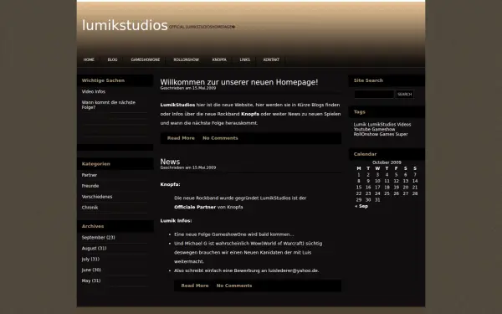Image resolution: width=502 pixels, height=314 pixels.
Task: Click the 'Kategorien' sidebar heading
Action: (x=95, y=164)
